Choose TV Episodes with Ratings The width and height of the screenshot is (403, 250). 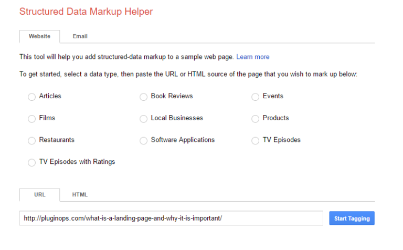pyautogui.click(x=31, y=163)
